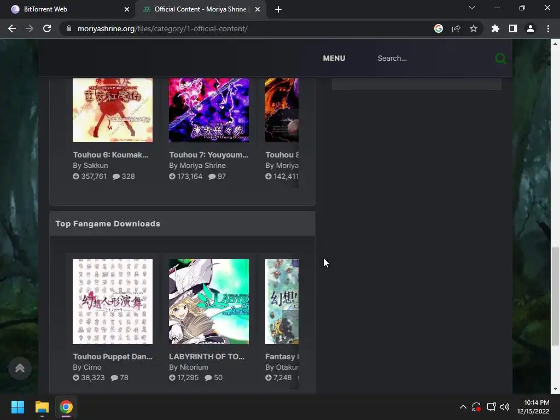Viewport: 560px width, 420px height.
Task: Open the tab search dropdown chevron
Action: click(472, 8)
